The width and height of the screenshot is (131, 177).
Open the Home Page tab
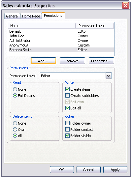(31, 16)
